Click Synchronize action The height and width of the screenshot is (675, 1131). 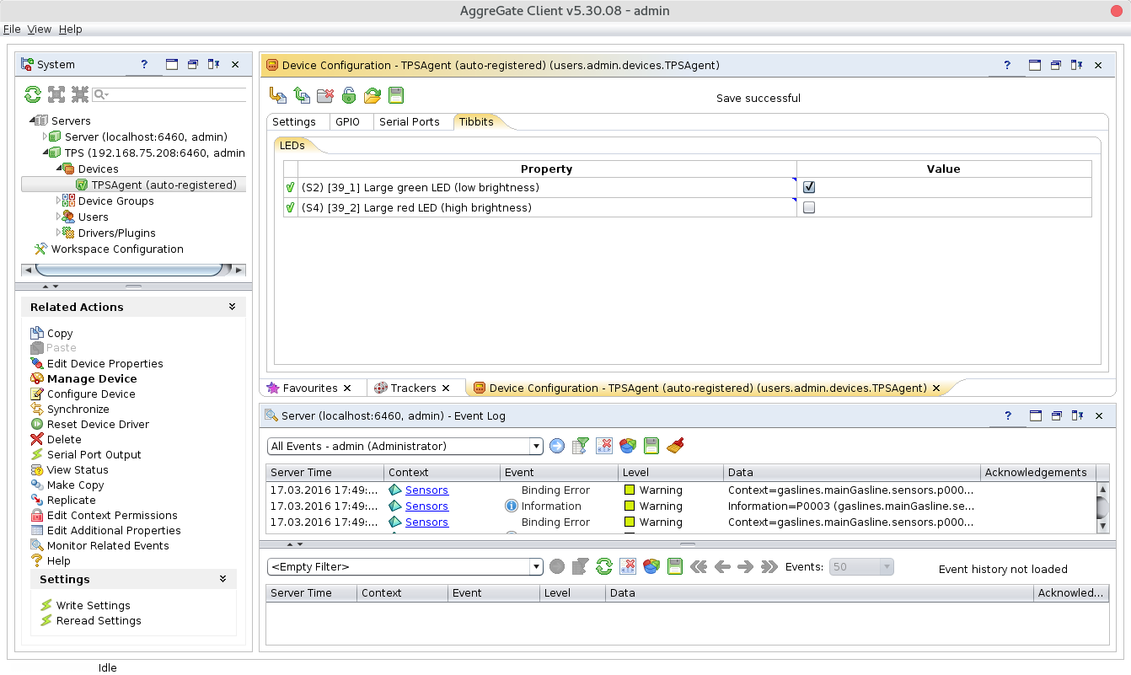click(x=78, y=409)
